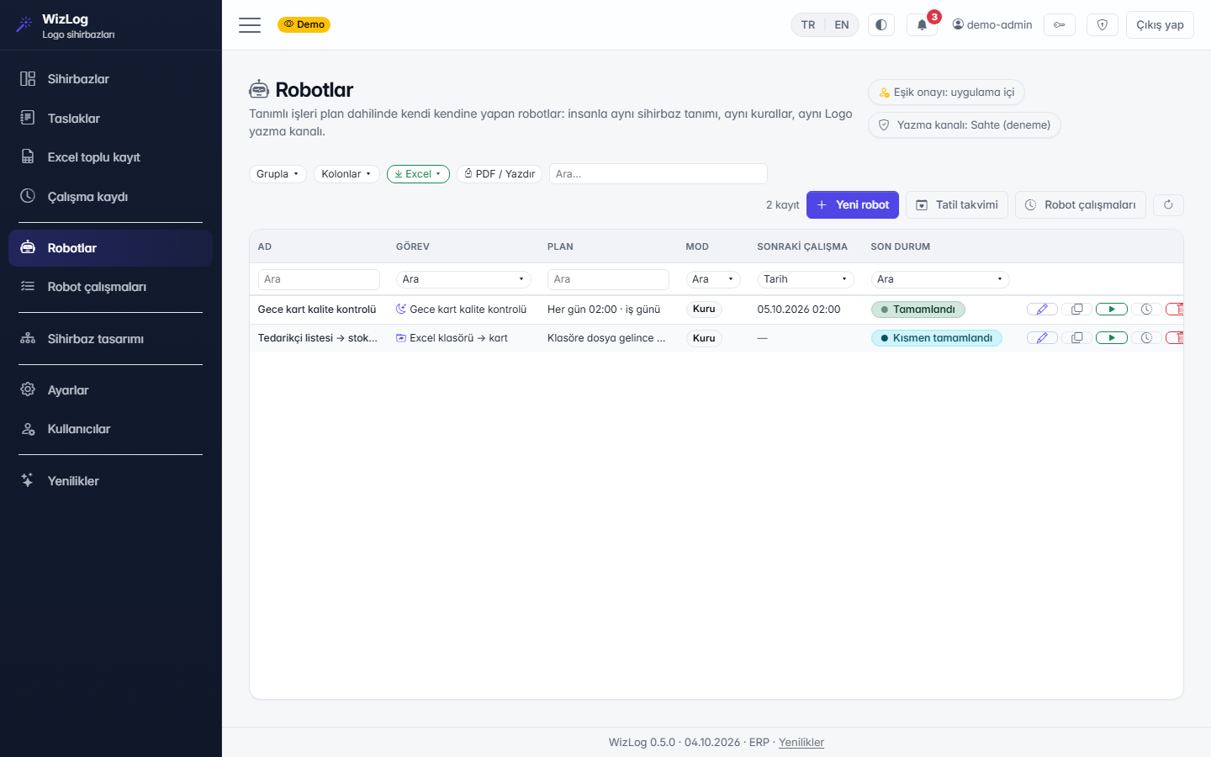Refresh the robots list with the reload icon
This screenshot has width=1211, height=757.
pos(1168,204)
